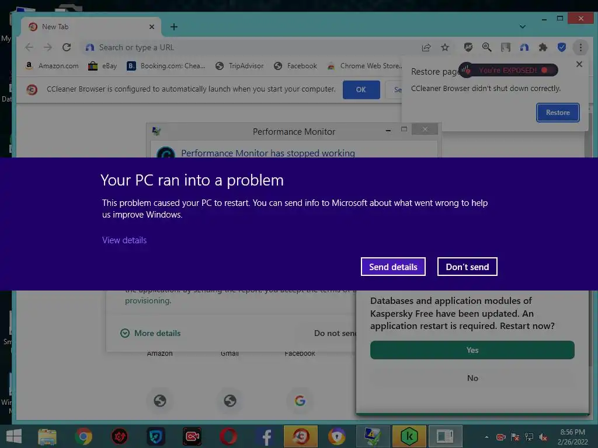The width and height of the screenshot is (598, 448).
Task: Close the New Tab tab
Action: coord(152,27)
